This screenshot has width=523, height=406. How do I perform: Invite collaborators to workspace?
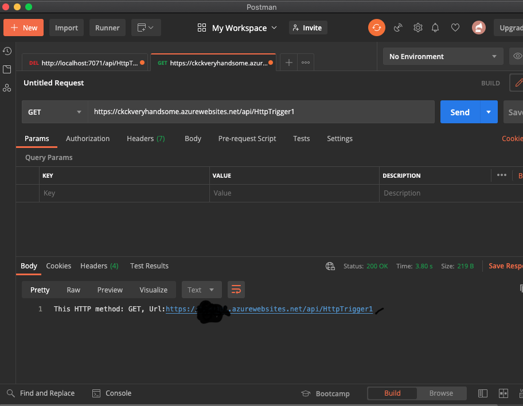[308, 28]
